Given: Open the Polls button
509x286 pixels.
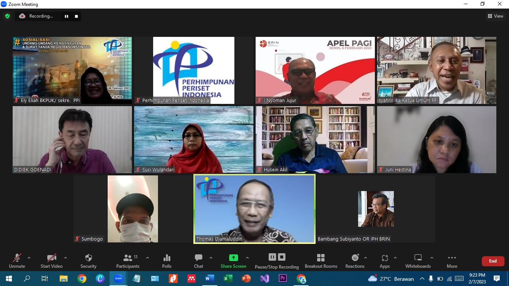Looking at the screenshot, I should 167,261.
